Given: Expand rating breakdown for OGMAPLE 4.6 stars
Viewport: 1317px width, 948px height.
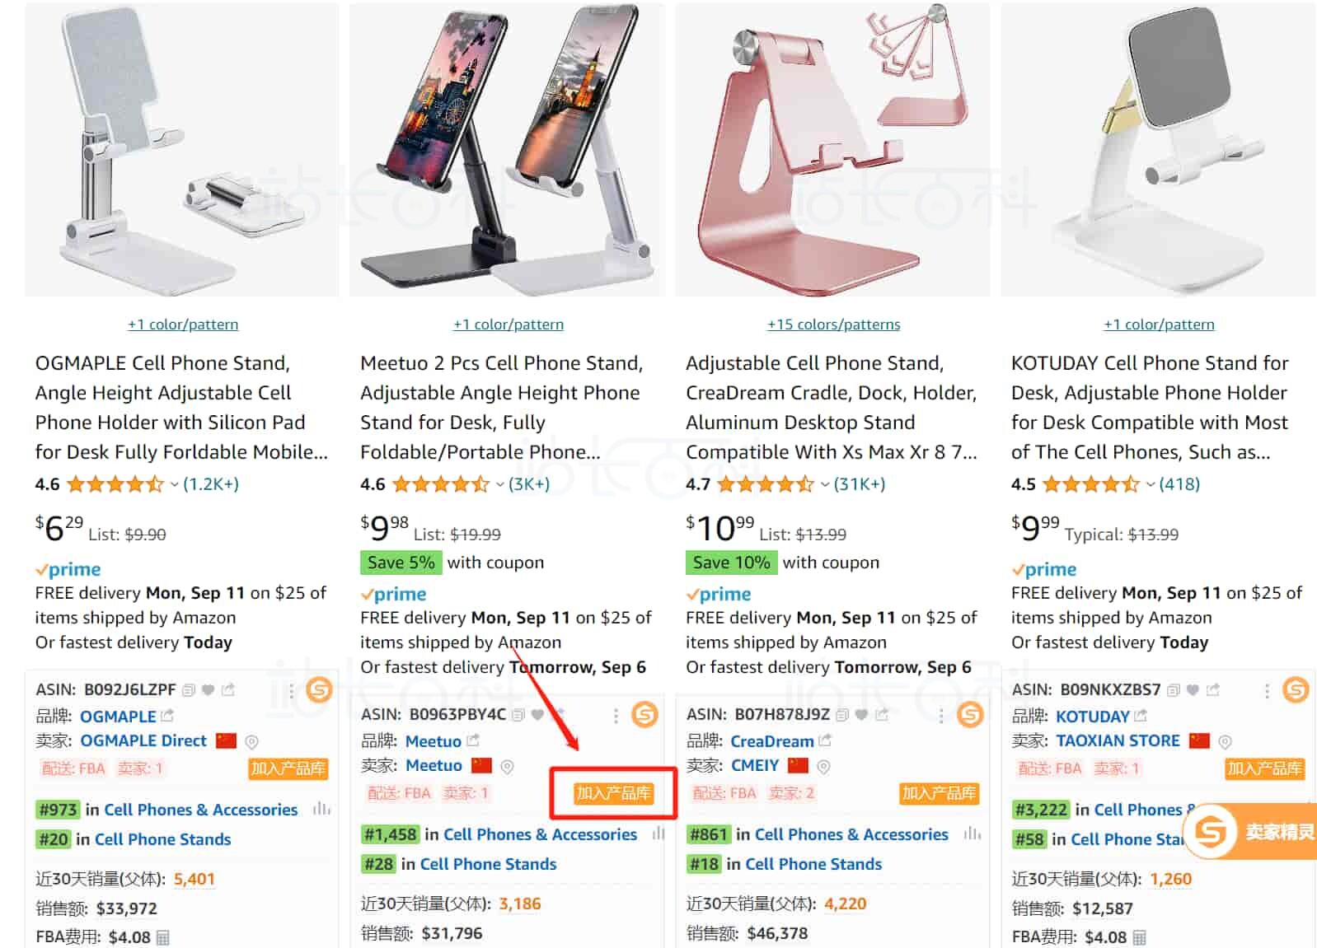Looking at the screenshot, I should click(174, 484).
